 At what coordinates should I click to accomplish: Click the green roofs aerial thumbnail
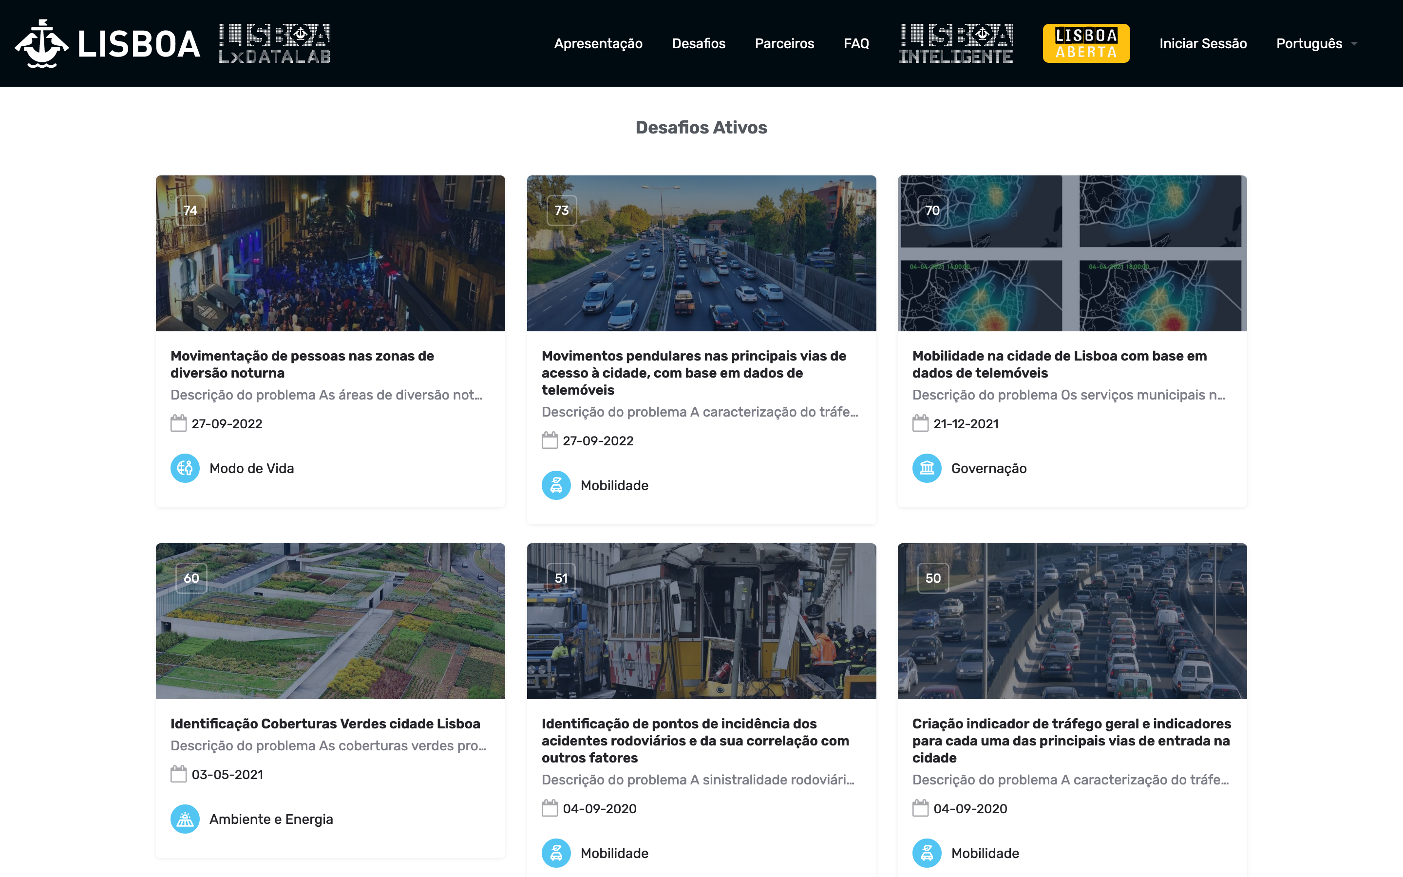coord(330,621)
